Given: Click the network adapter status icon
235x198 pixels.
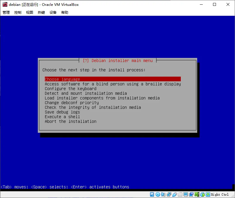Looking at the screenshot, I should pos(169,194).
